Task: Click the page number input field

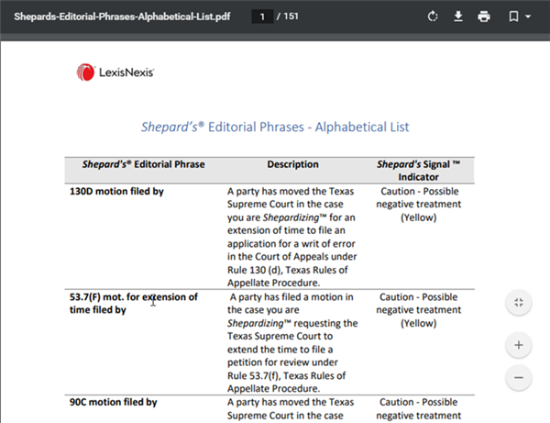Action: tap(262, 17)
